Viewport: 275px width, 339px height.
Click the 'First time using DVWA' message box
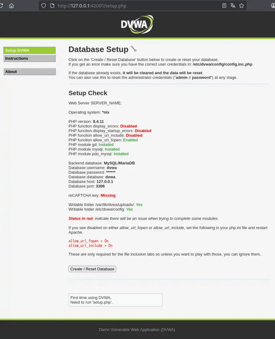pyautogui.click(x=115, y=300)
